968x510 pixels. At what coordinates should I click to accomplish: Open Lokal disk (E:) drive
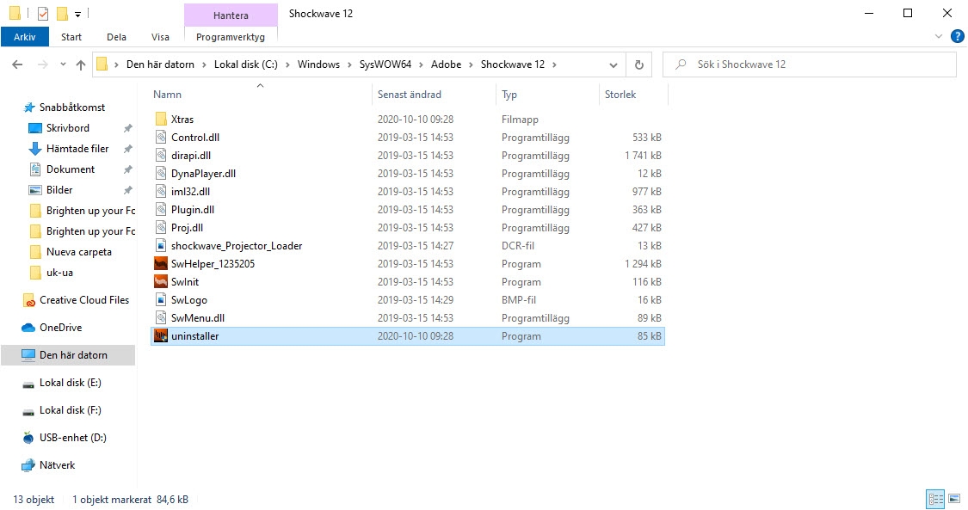(62, 383)
